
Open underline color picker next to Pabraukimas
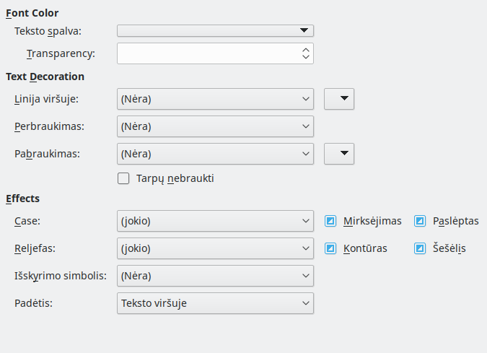click(339, 153)
